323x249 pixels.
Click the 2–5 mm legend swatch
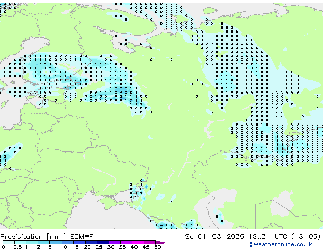click(x=44, y=242)
